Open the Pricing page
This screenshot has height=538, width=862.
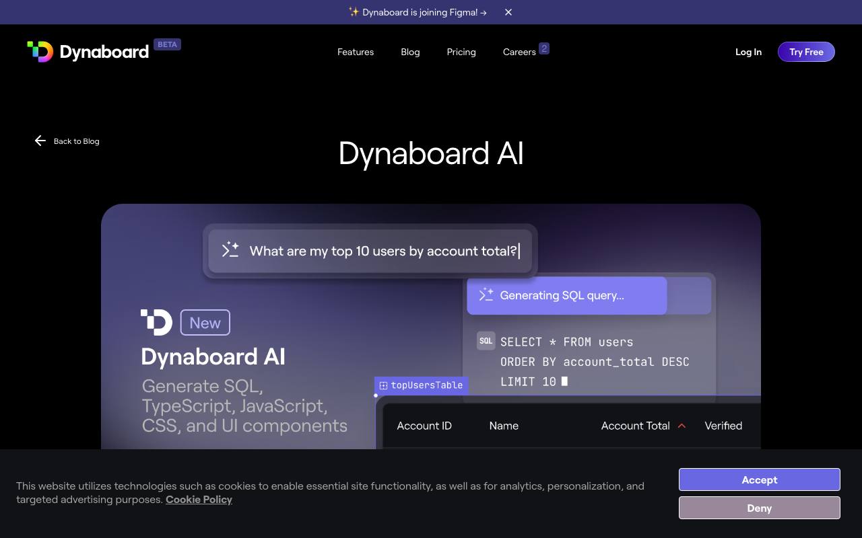461,52
